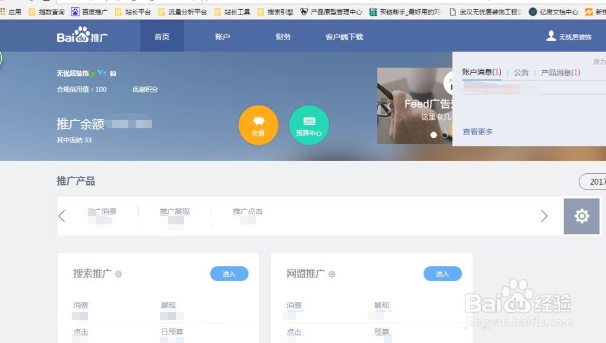Click 日预算 label in 搜索推广 card
The height and width of the screenshot is (343, 606).
click(172, 331)
